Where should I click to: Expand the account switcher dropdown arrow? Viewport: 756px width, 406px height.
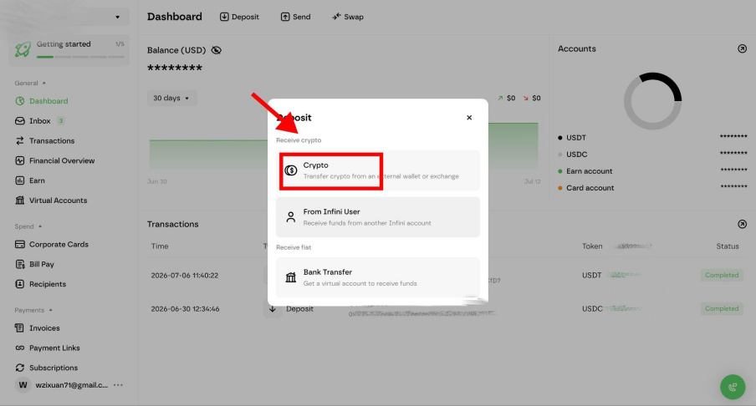pos(117,18)
